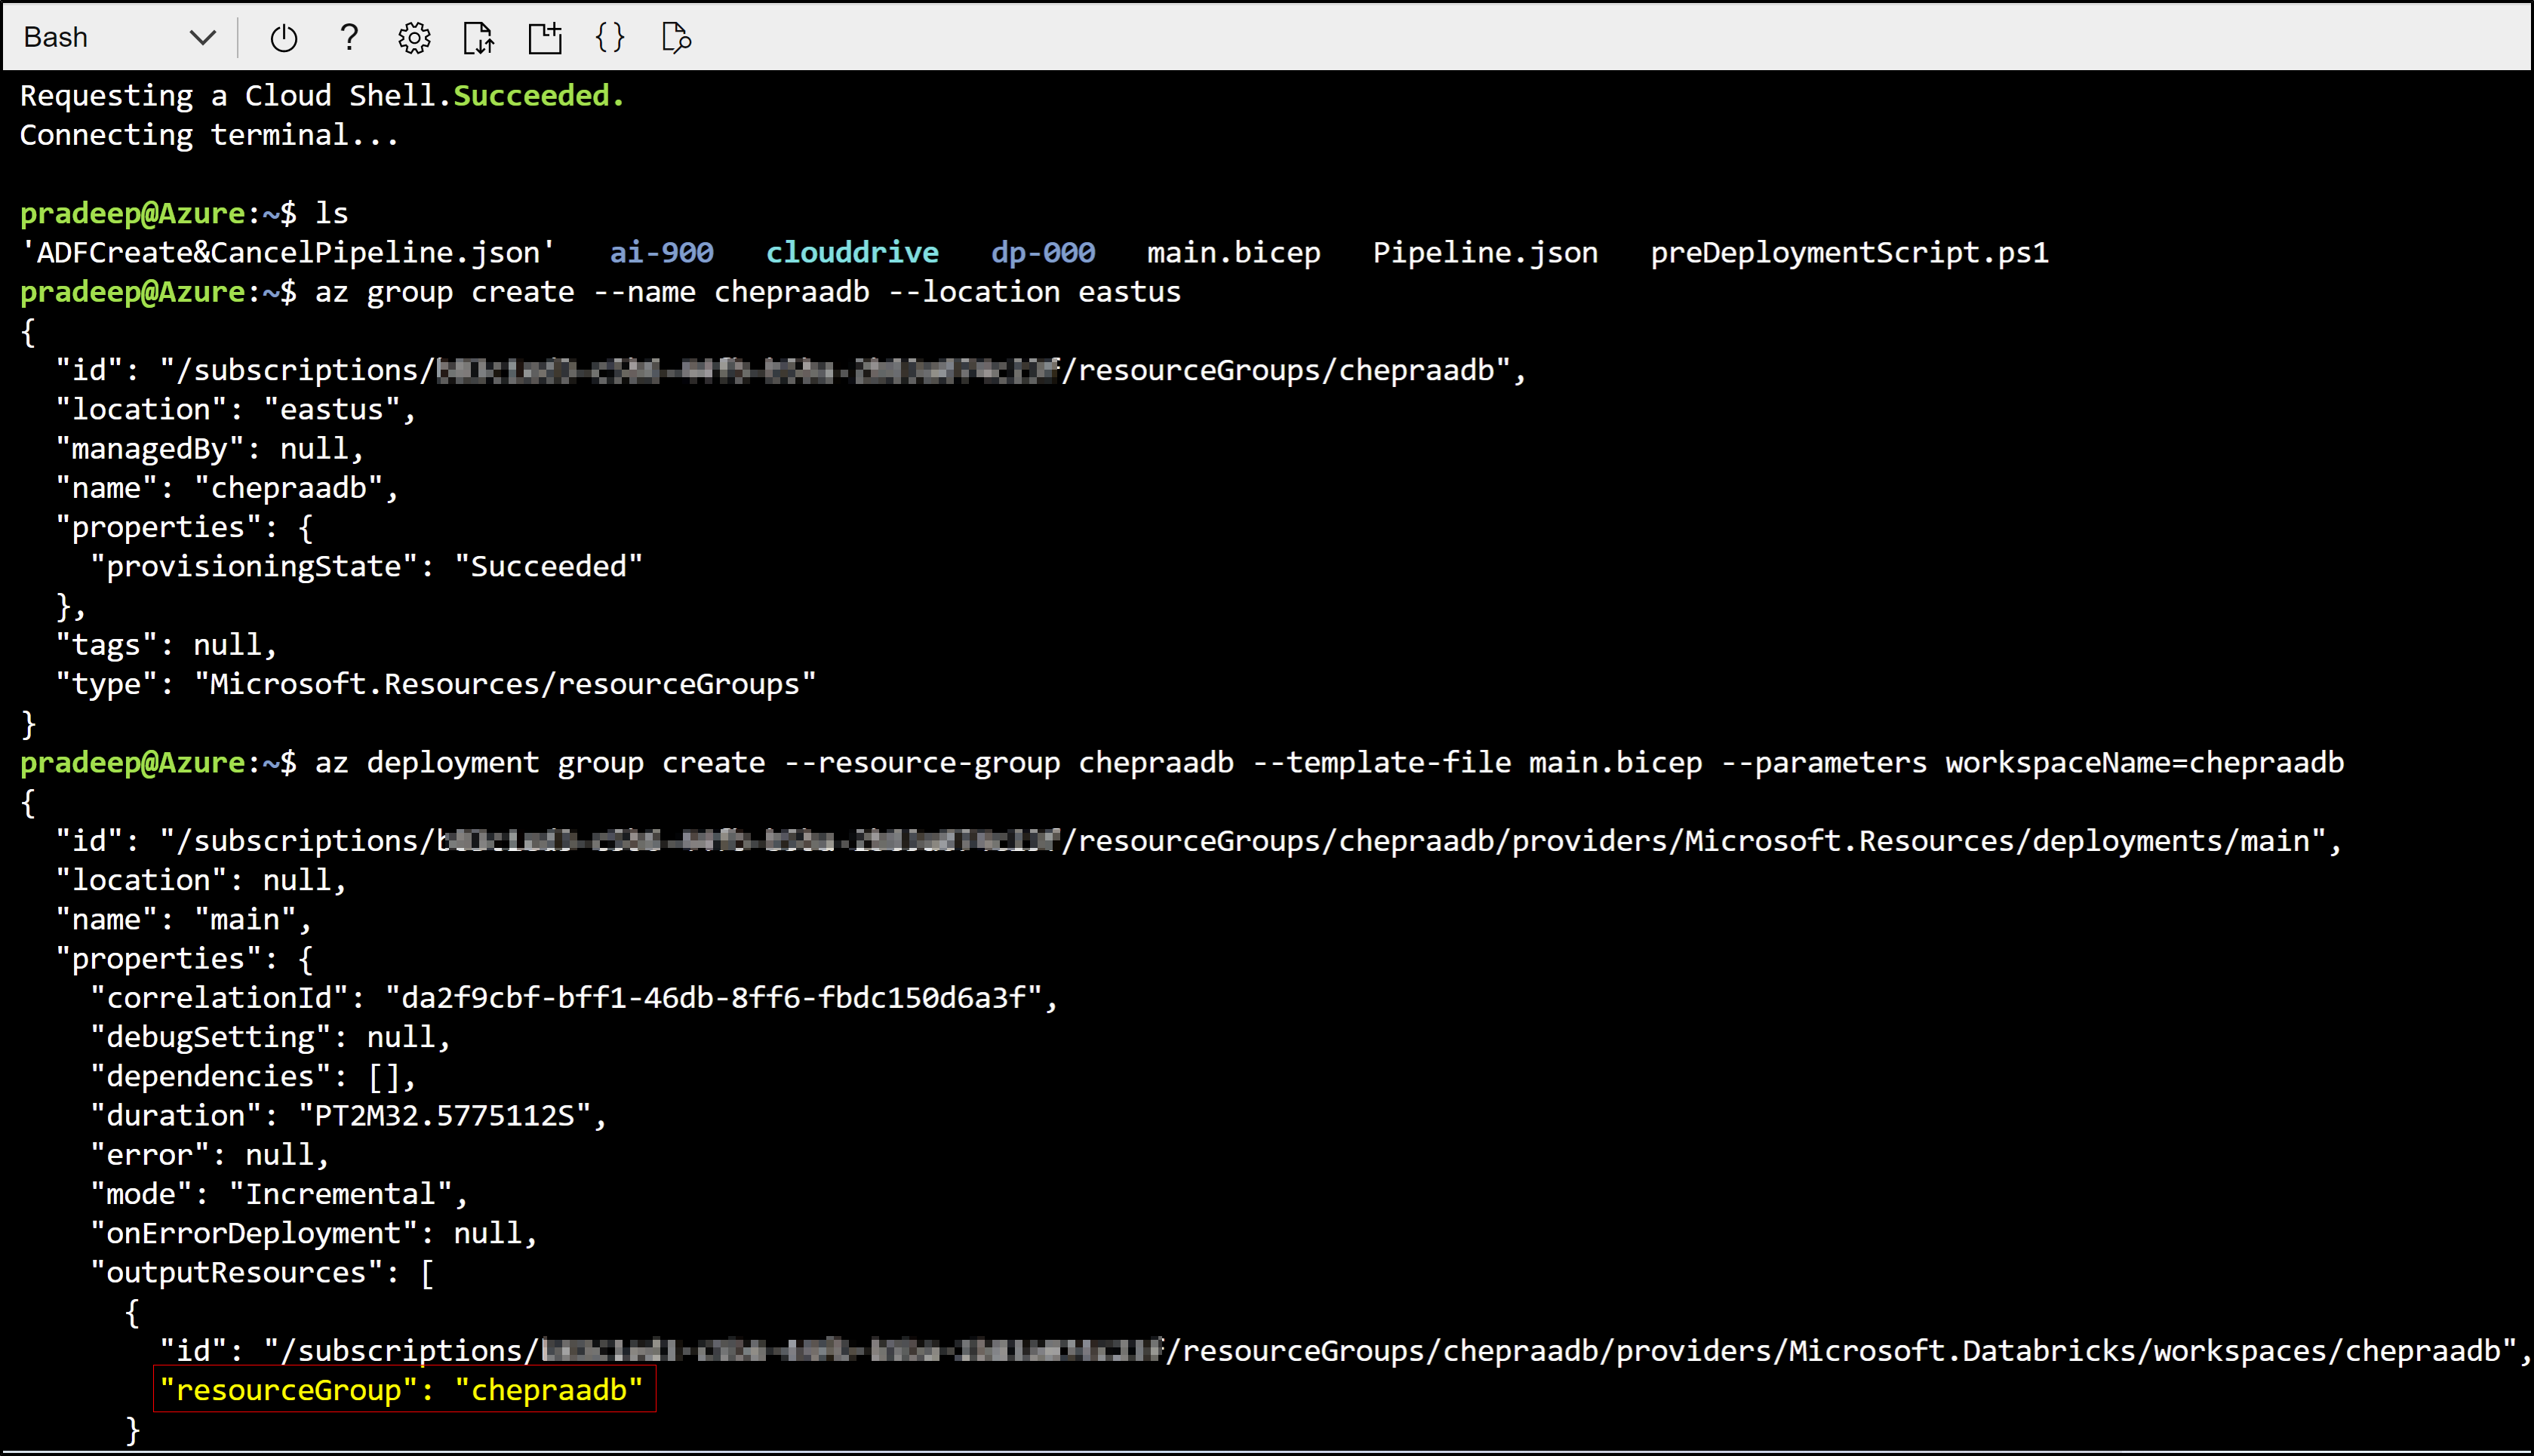Click the "dependencies": [] line
Screen dimensions: 2534x1456
click(x=253, y=1076)
